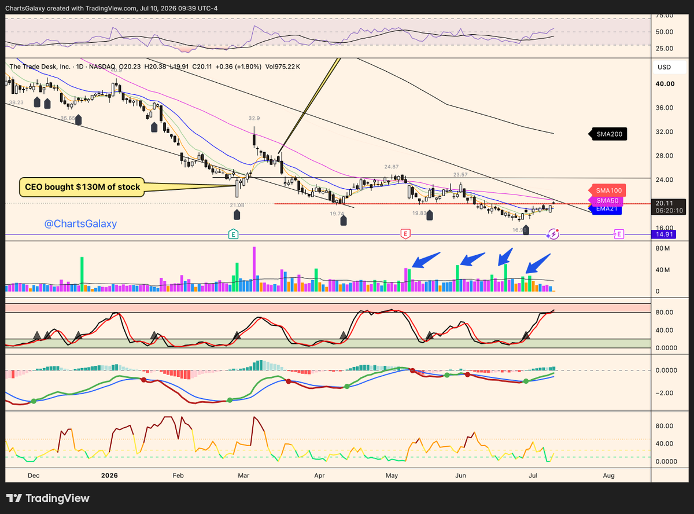Click the Feb label on time axis
This screenshot has width=694, height=514.
[x=178, y=475]
